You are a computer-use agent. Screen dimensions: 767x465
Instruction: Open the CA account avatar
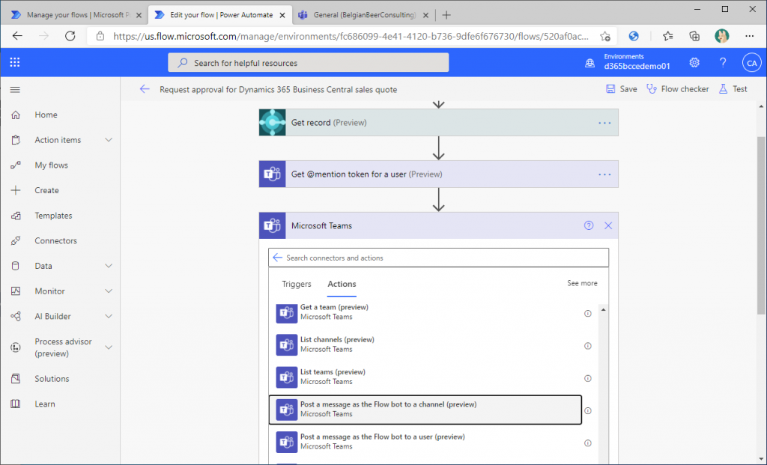[x=751, y=63]
